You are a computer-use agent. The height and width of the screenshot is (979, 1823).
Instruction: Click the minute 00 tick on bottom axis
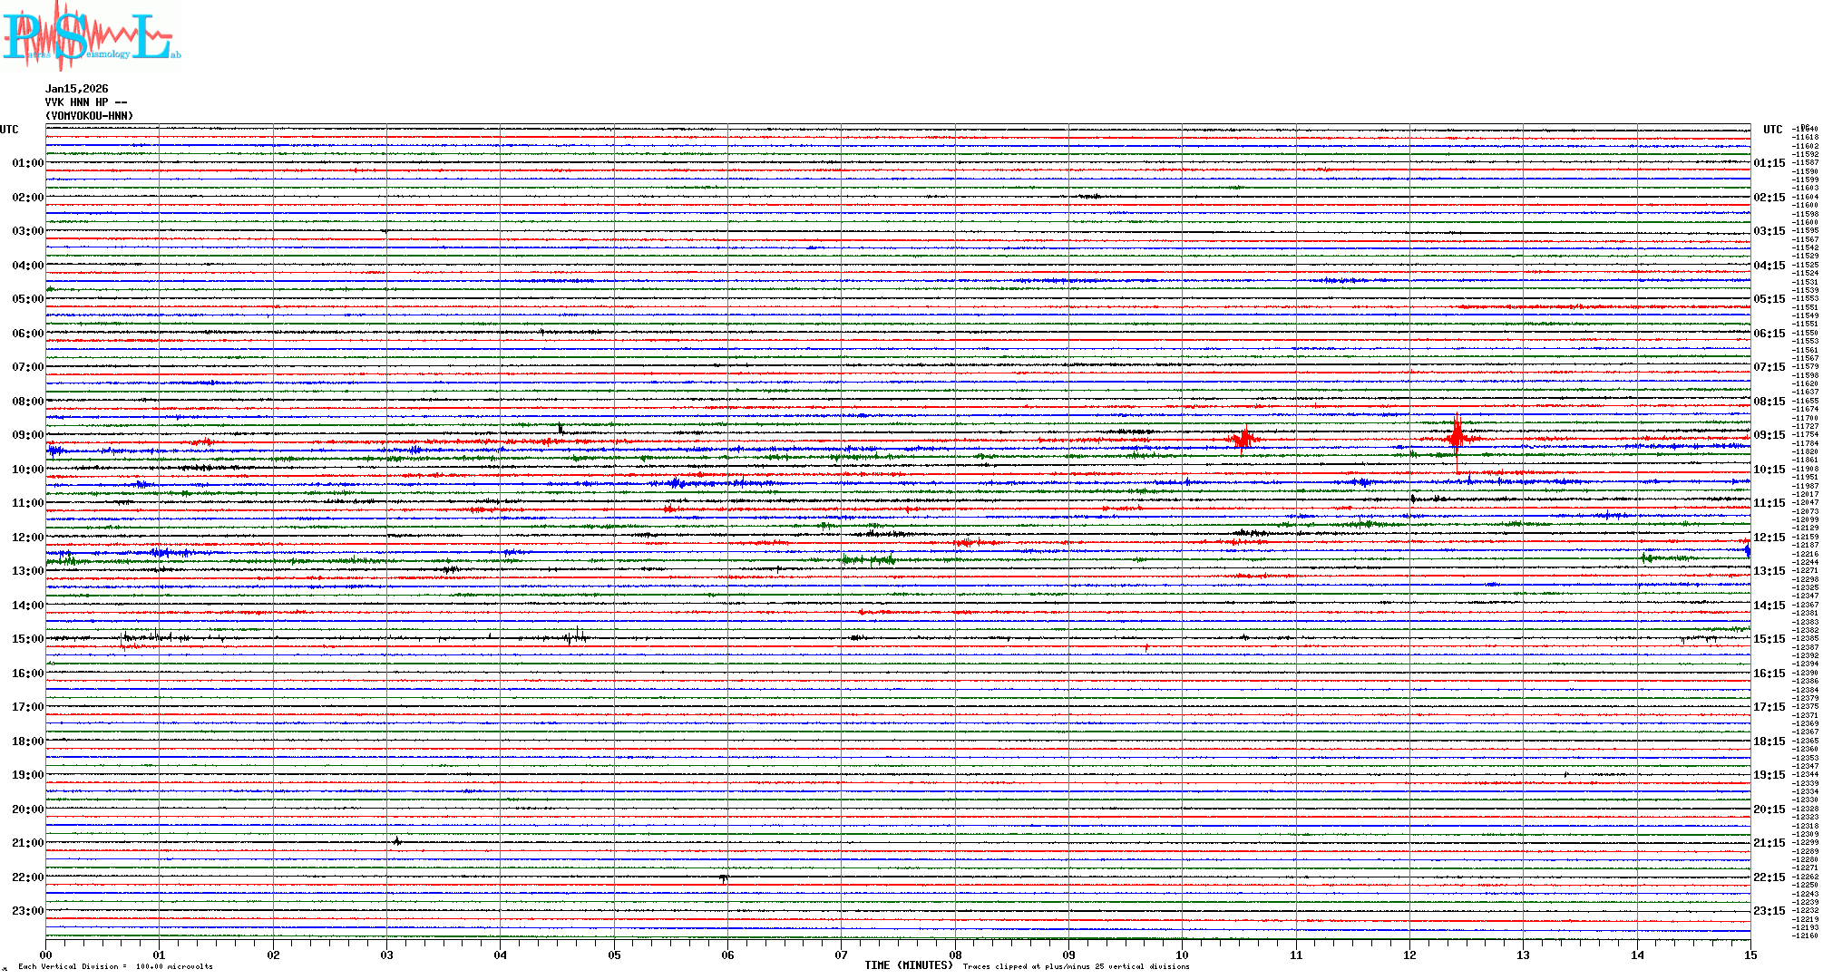pos(46,955)
